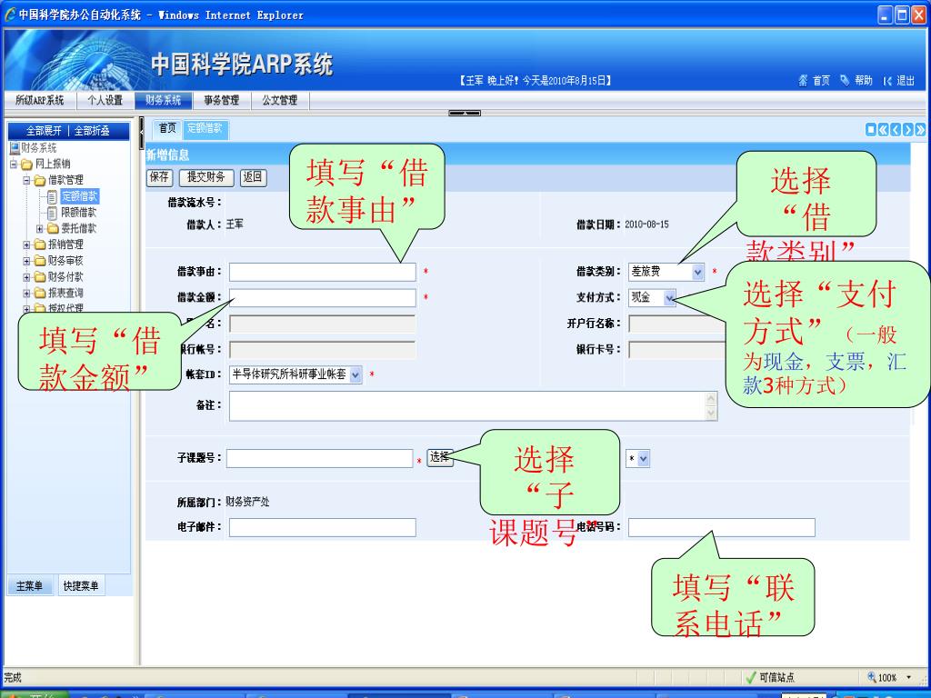Click the double-left tab navigation arrow
This screenshot has width=931, height=698.
pos(884,129)
